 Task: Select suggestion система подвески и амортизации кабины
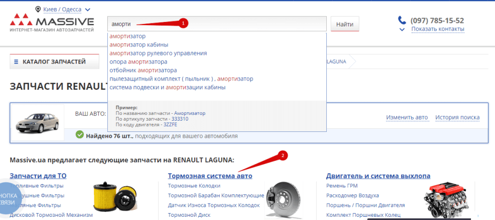pyautogui.click(x=167, y=88)
